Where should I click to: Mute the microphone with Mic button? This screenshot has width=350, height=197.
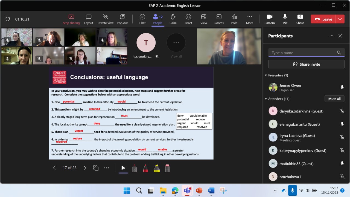[x=285, y=19]
